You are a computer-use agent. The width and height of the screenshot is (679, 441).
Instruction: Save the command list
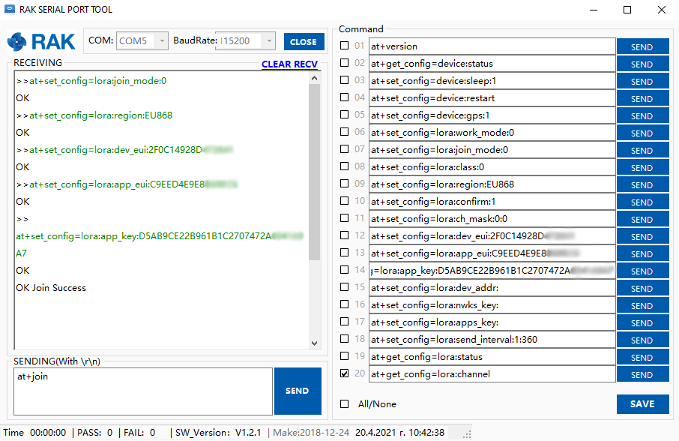(642, 404)
